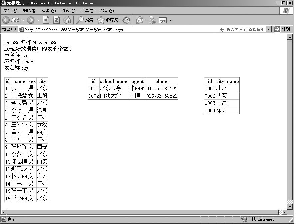This screenshot has width=296, height=224.
Task: Open the 工具(T) menu
Action: click(x=88, y=11)
